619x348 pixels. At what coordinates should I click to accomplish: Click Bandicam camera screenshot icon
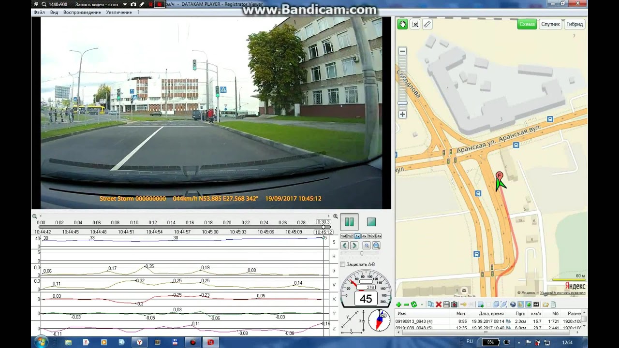point(133,4)
